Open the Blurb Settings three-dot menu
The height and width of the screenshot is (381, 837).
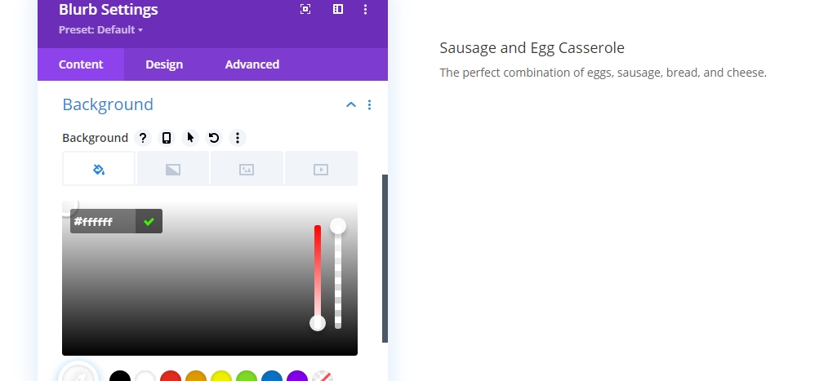[365, 9]
